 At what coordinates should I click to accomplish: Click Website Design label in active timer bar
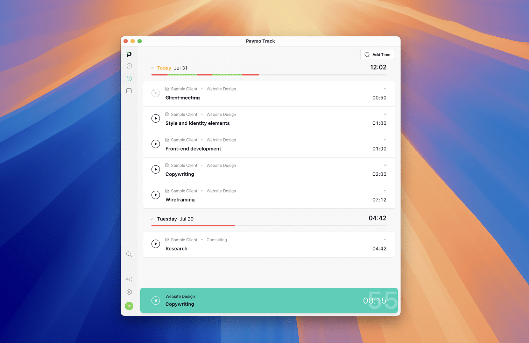pos(180,297)
